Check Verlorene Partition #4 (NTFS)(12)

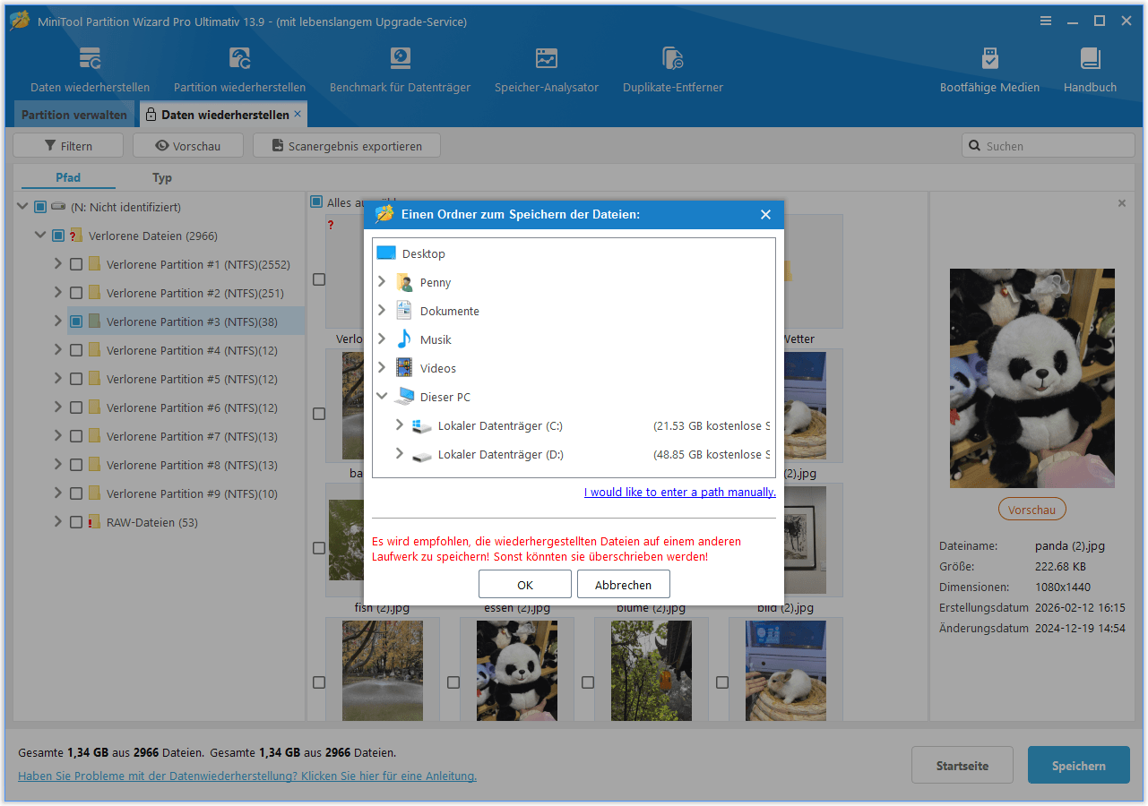[x=75, y=350]
